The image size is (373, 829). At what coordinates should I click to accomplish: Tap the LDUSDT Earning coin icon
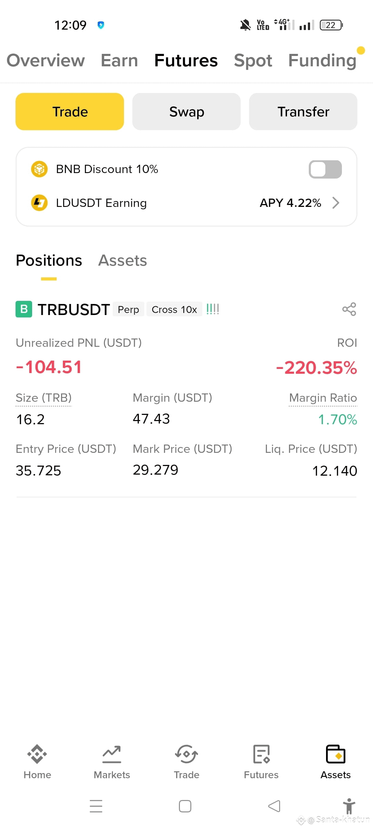(39, 203)
